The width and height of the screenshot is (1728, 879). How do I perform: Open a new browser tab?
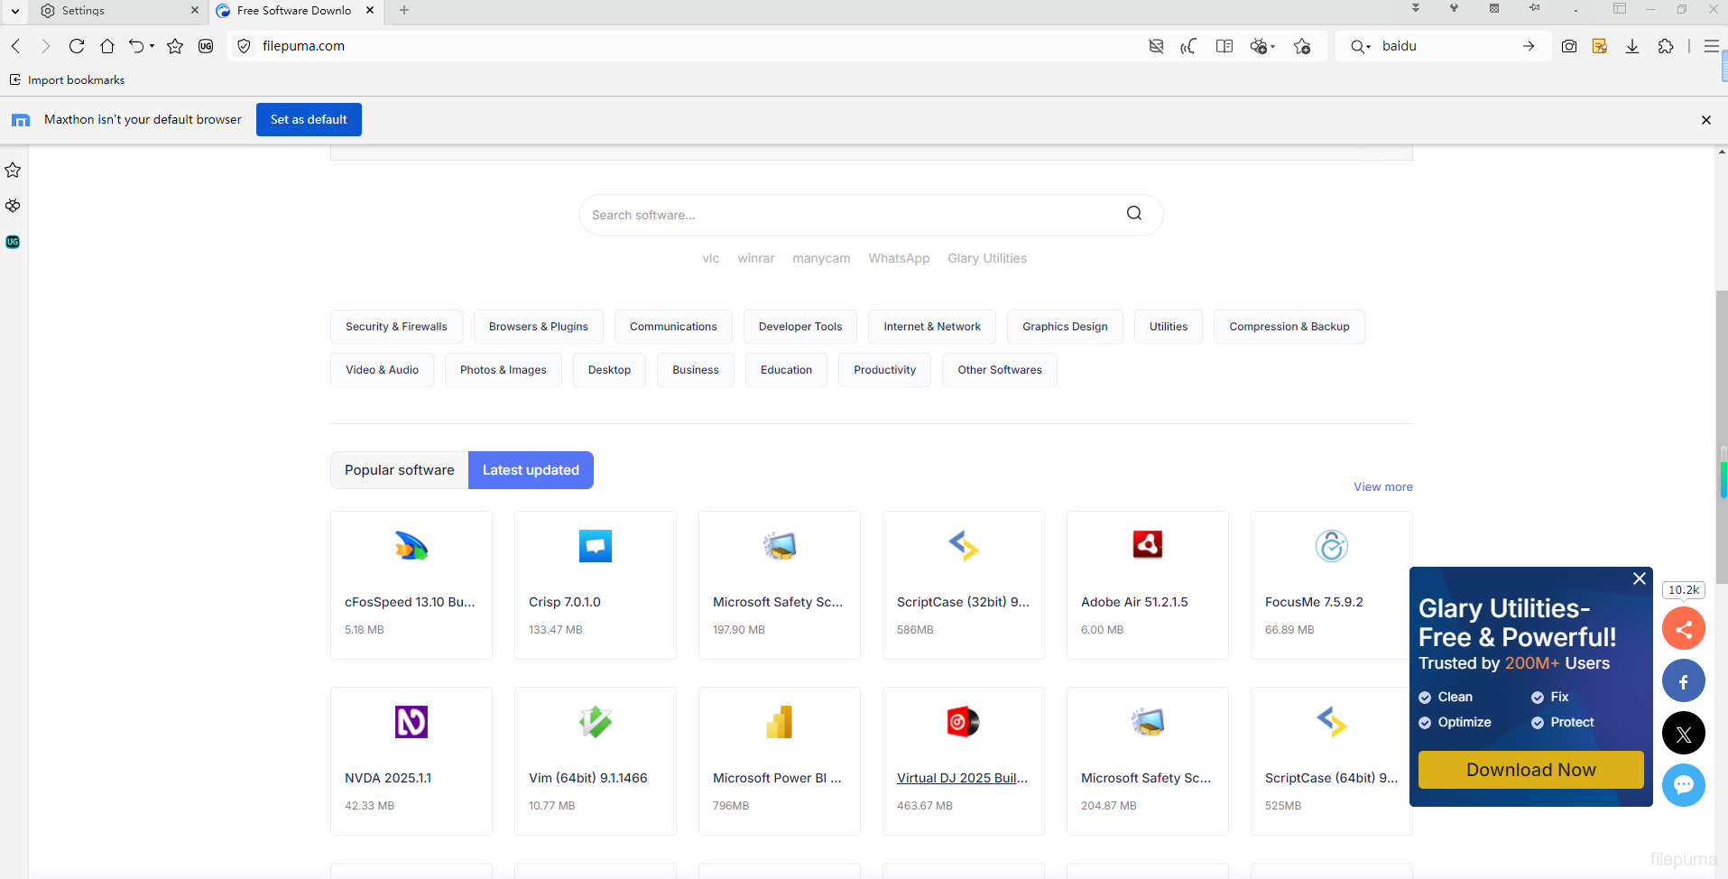tap(404, 11)
